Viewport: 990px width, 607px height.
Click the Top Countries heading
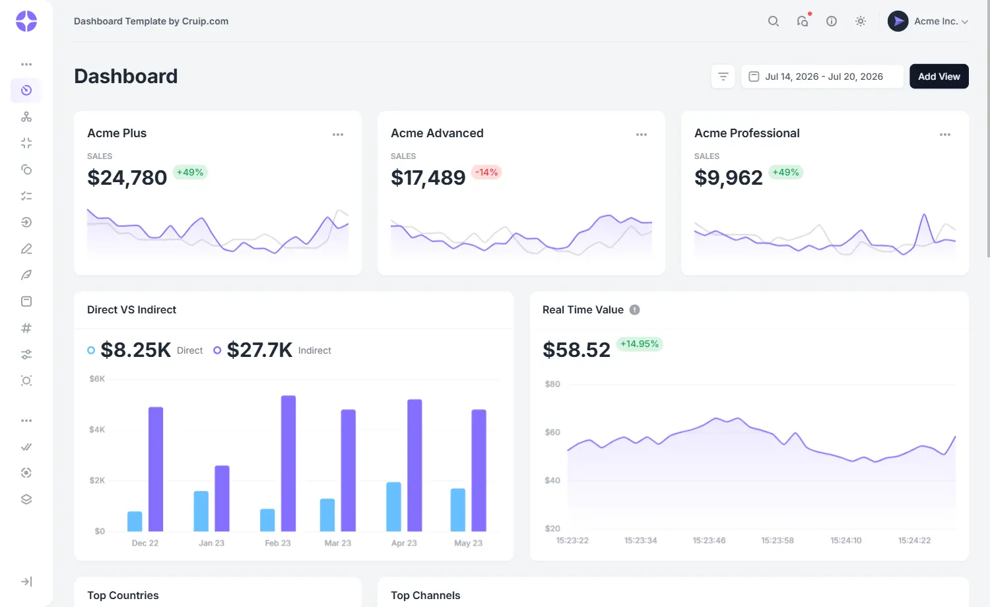click(x=123, y=595)
